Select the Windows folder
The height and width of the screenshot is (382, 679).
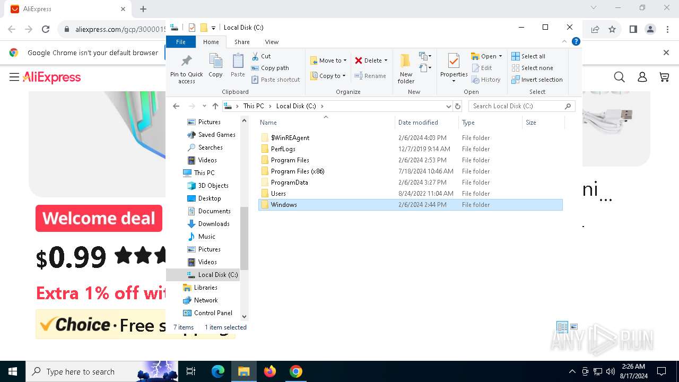coord(411,205)
